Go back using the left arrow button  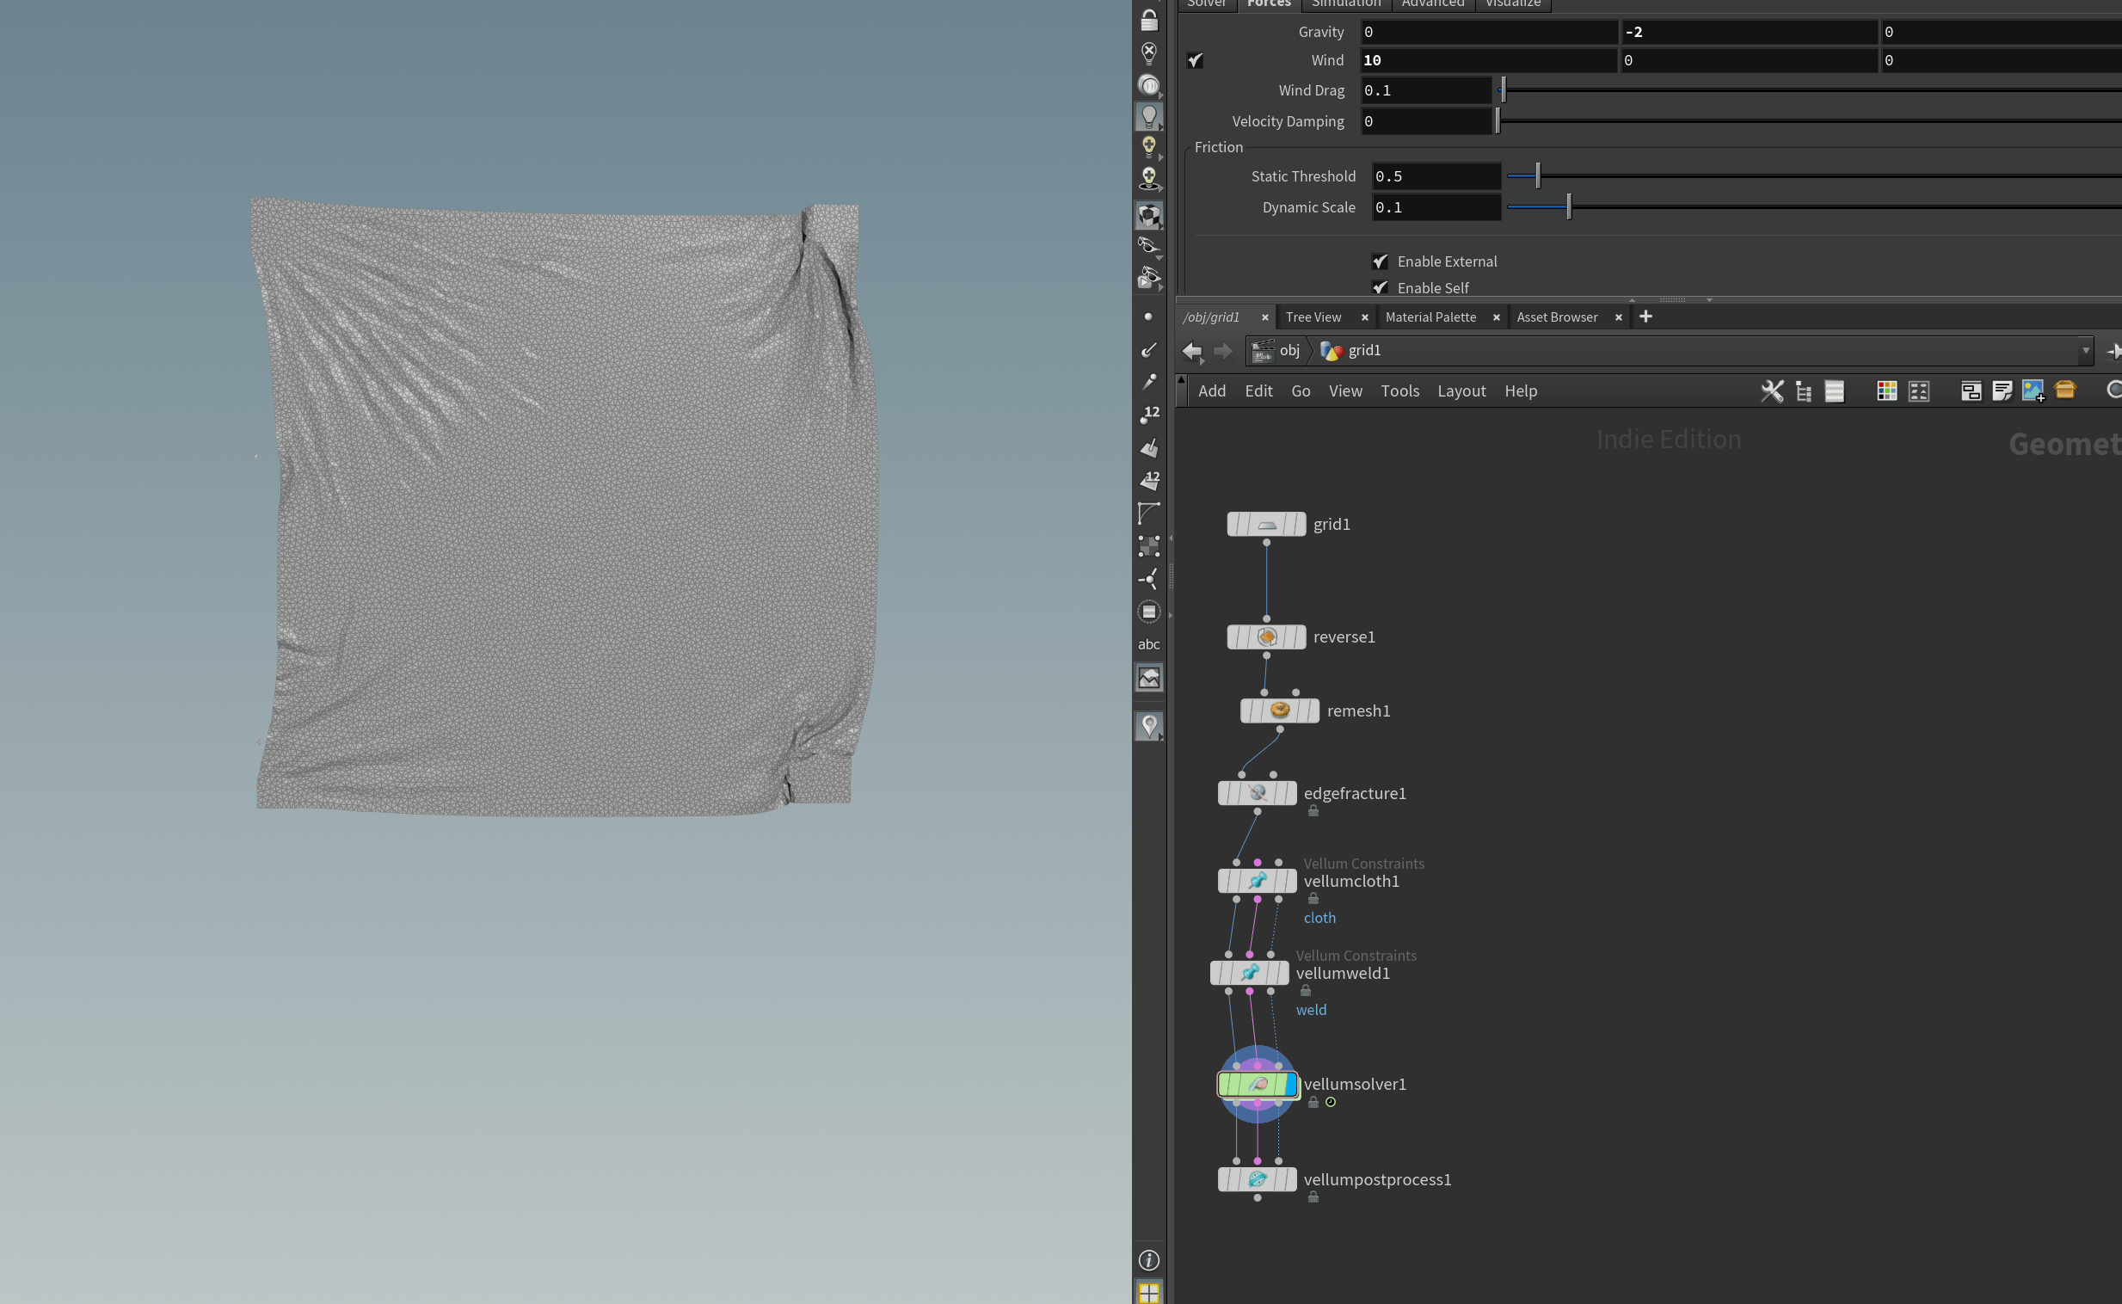1192,350
